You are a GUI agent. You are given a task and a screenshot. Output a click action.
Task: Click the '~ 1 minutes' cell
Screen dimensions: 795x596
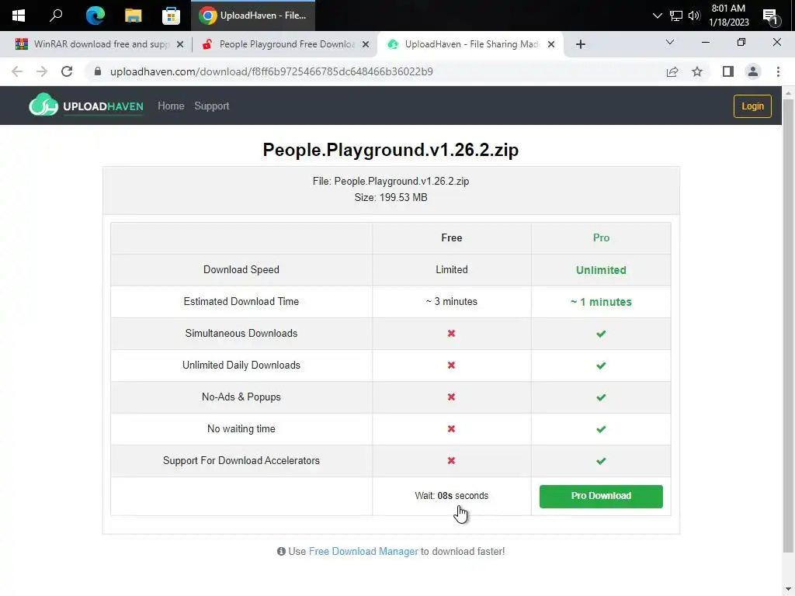point(601,302)
